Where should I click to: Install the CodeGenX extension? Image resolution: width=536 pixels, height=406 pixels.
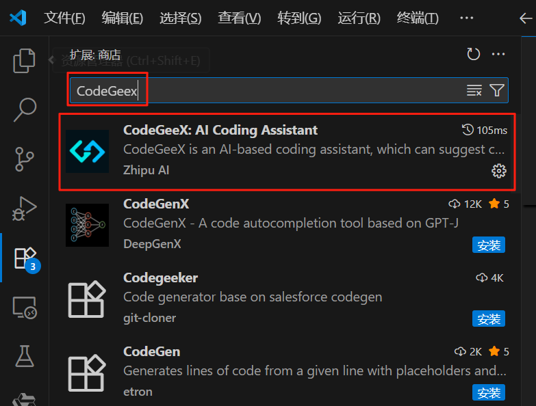(489, 245)
